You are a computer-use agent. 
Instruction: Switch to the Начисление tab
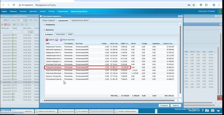[x=60, y=34]
